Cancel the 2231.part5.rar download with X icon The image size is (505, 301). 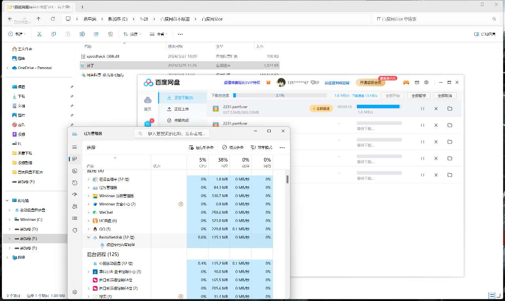436,109
